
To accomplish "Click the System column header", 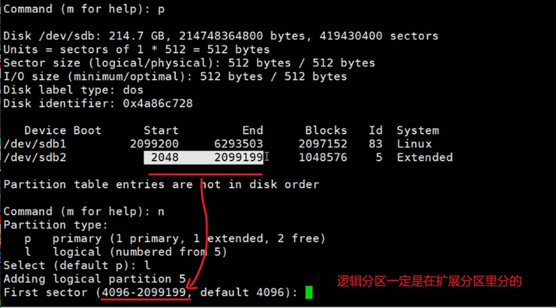I will click(418, 130).
